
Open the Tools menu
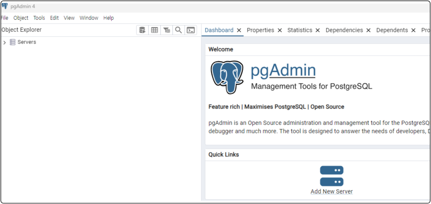(39, 18)
